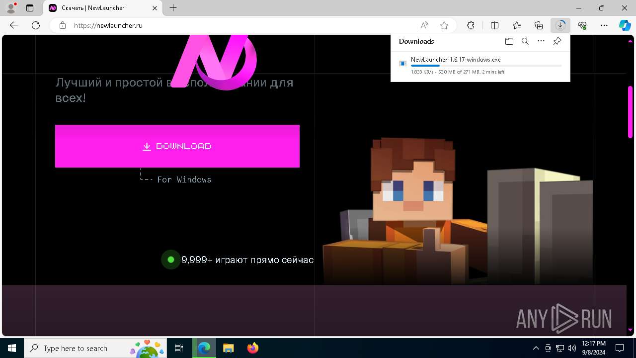Click the pink NewLauncher logo
Screen dimensions: 636x358
214,62
